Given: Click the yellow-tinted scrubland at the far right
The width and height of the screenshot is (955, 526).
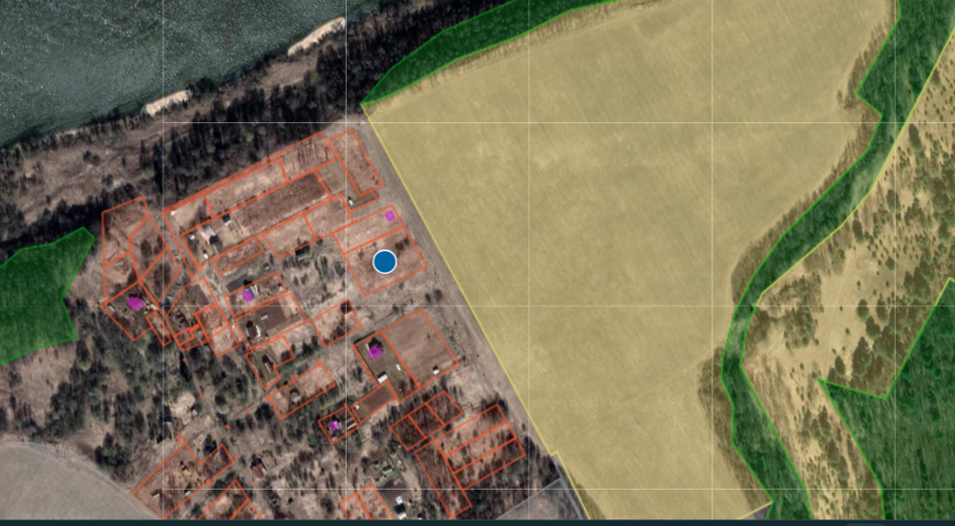Looking at the screenshot, I should [917, 191].
